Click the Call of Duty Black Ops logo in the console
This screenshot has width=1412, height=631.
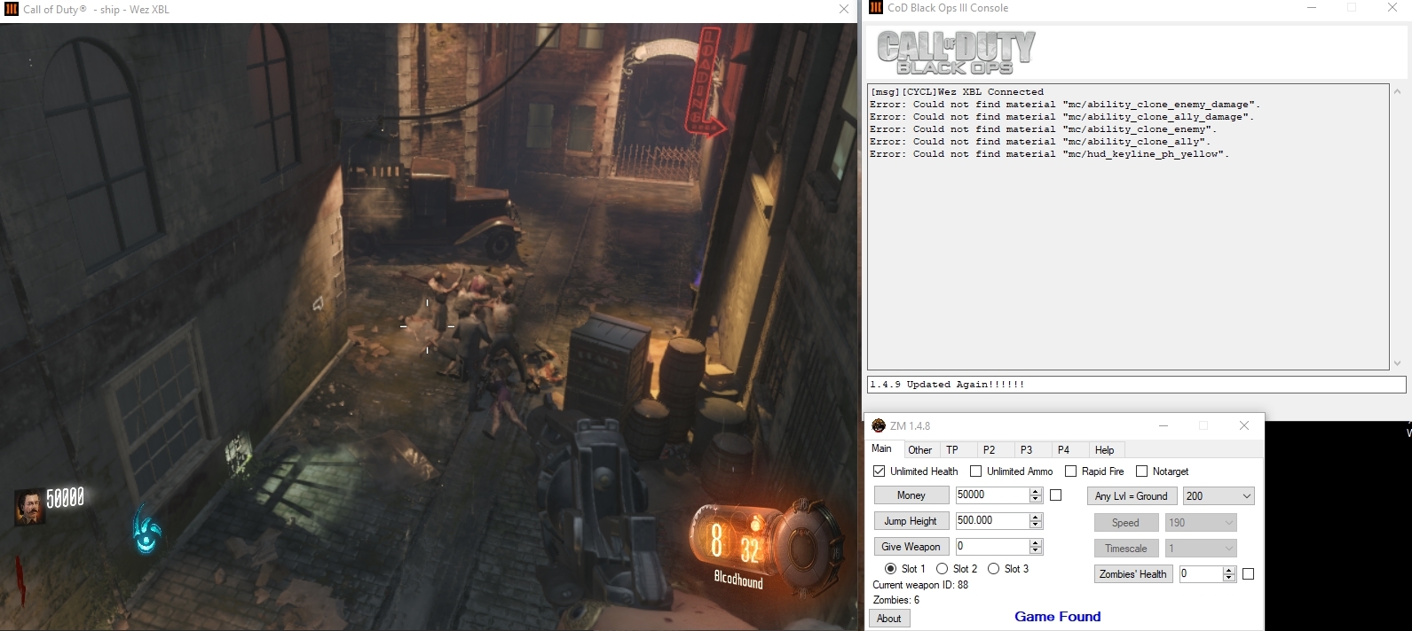coord(956,52)
